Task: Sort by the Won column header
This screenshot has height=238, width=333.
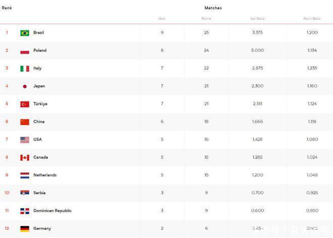Action: (162, 19)
